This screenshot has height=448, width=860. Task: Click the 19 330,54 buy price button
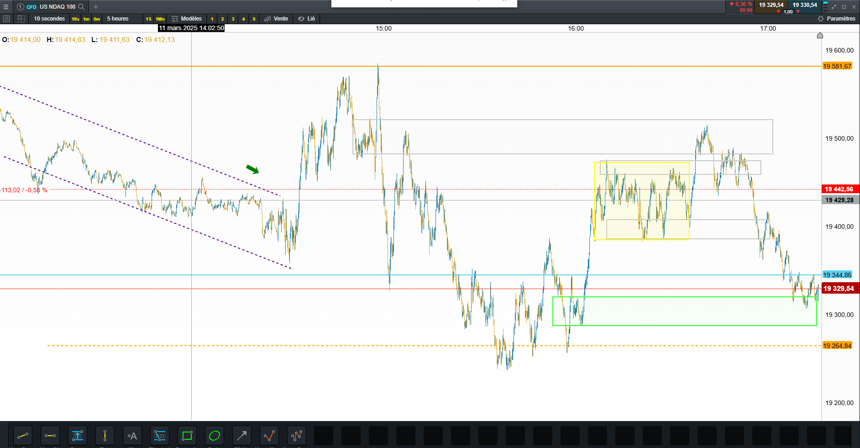pyautogui.click(x=805, y=5)
